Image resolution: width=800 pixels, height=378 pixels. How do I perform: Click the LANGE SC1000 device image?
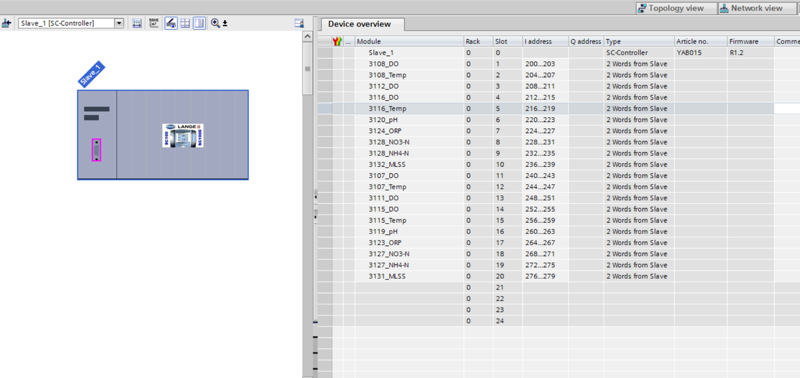(x=182, y=135)
